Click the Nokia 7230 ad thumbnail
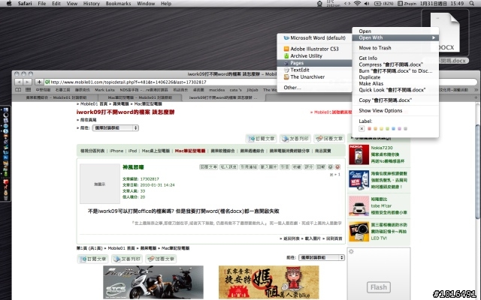This screenshot has height=300, width=481. tap(358, 154)
